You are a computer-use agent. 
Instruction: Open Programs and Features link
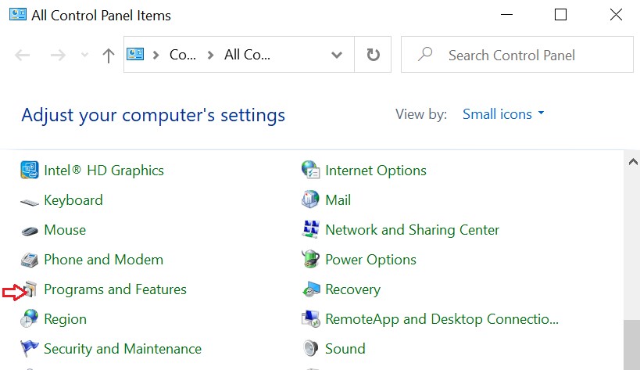coord(115,289)
